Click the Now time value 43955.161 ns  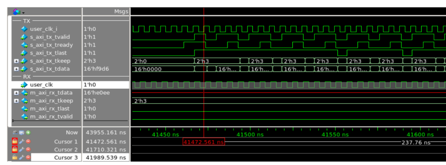point(106,132)
